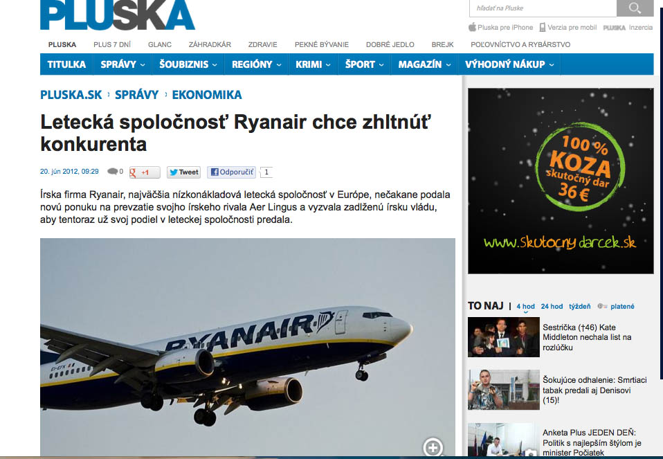The image size is (663, 459).
Task: Switch TO NAJ to the 24 hod tab
Action: coord(552,306)
